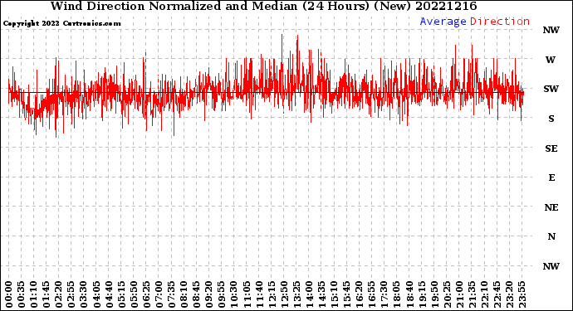Click the '03:30' time axis label
The width and height of the screenshot is (573, 311).
point(84,294)
